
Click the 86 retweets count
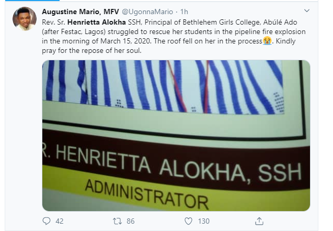click(x=130, y=221)
